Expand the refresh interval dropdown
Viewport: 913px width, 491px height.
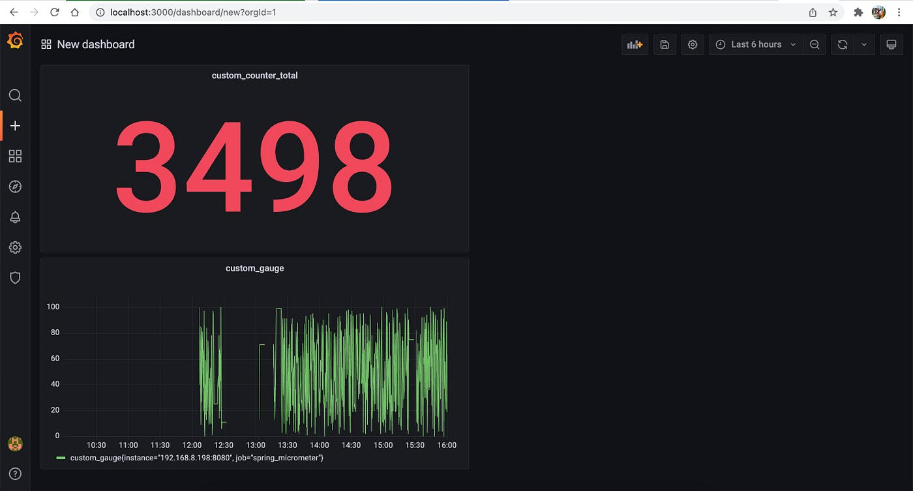[863, 44]
